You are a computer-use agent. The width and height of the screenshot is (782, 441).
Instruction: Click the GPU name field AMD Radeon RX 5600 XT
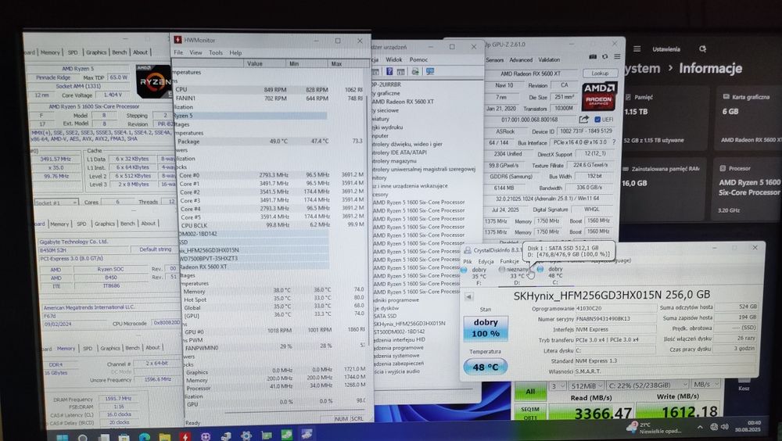[x=530, y=73]
